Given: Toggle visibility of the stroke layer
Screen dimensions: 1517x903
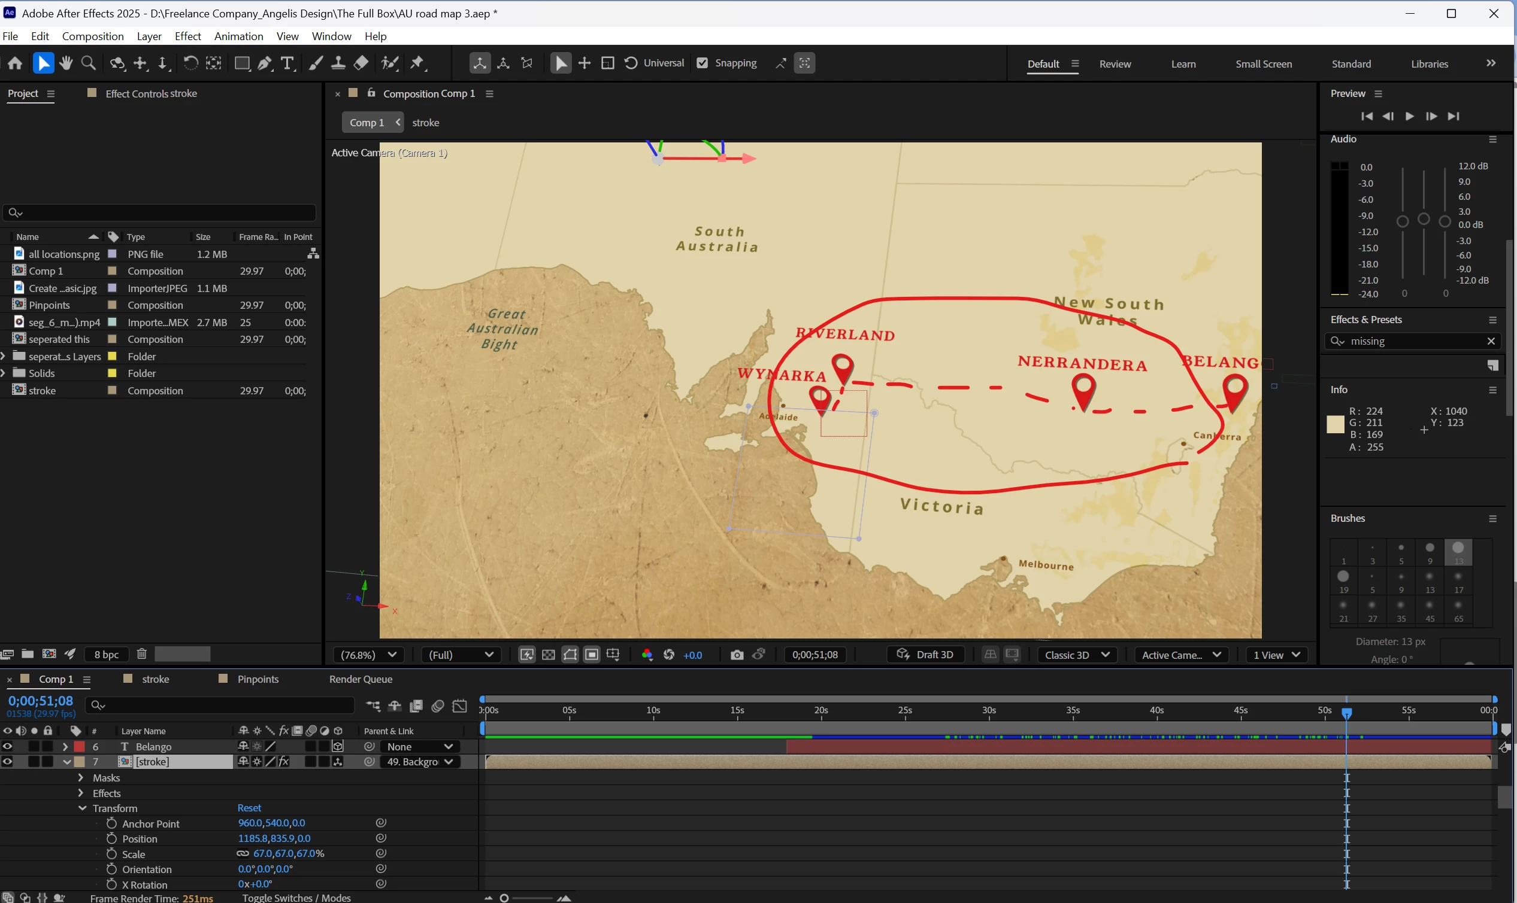Looking at the screenshot, I should click(x=7, y=761).
